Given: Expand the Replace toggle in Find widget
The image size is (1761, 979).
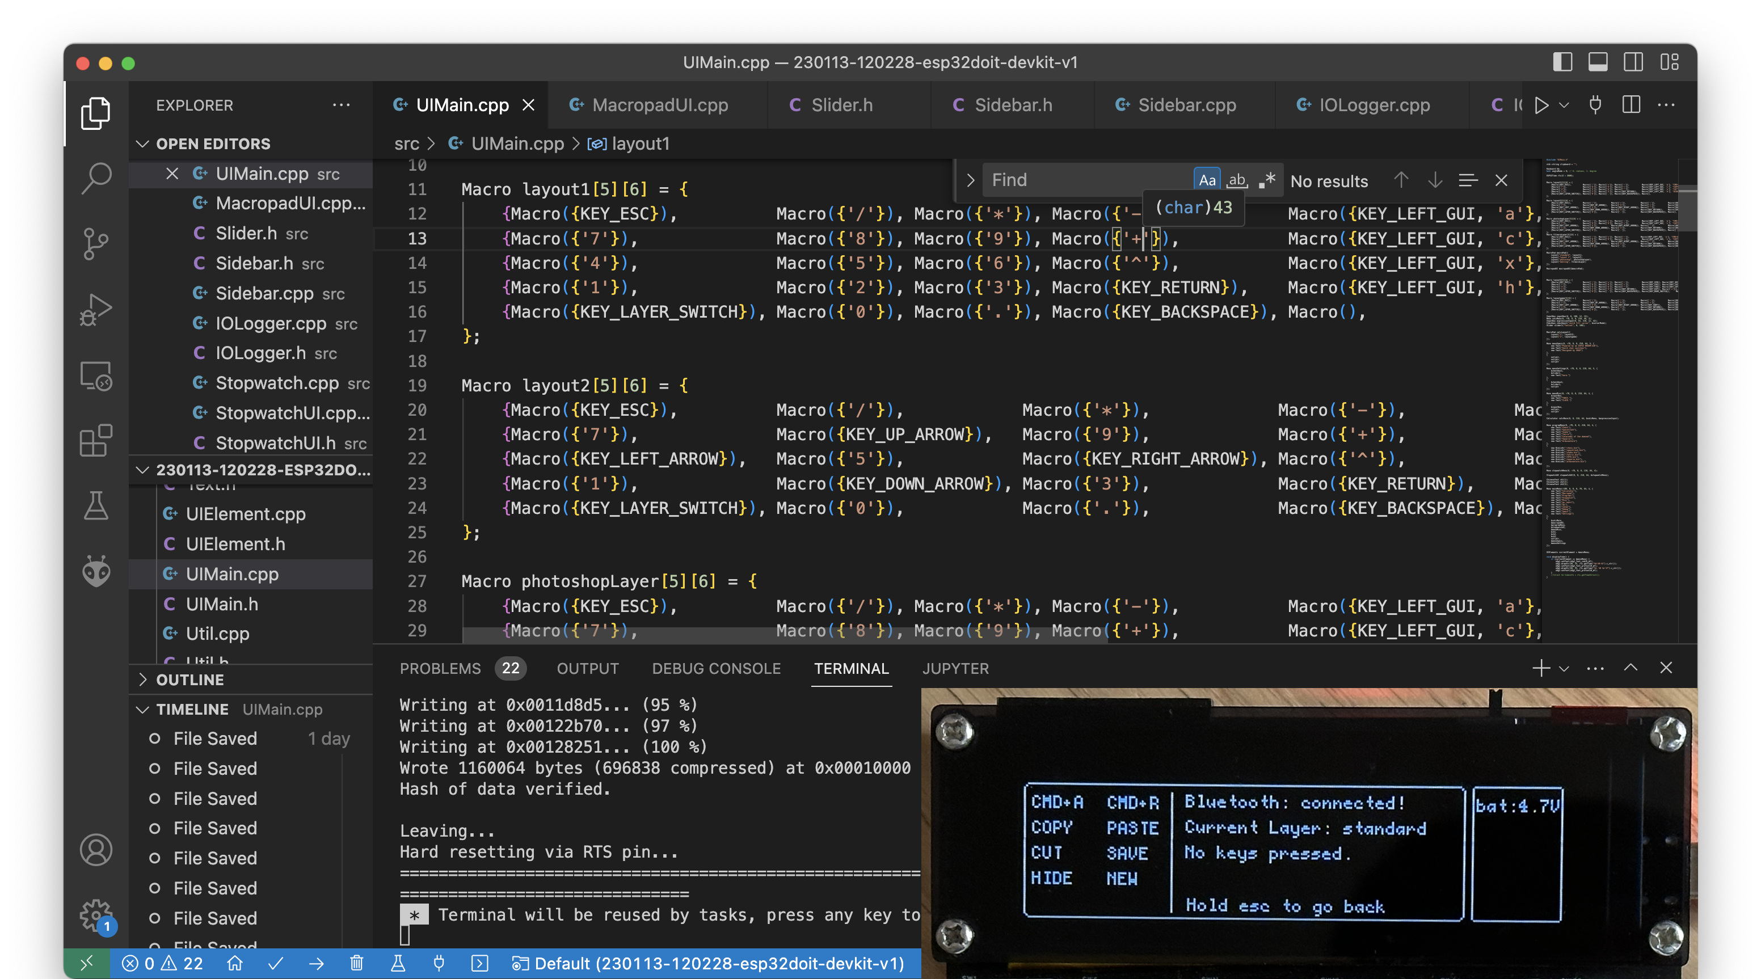Looking at the screenshot, I should (x=970, y=180).
